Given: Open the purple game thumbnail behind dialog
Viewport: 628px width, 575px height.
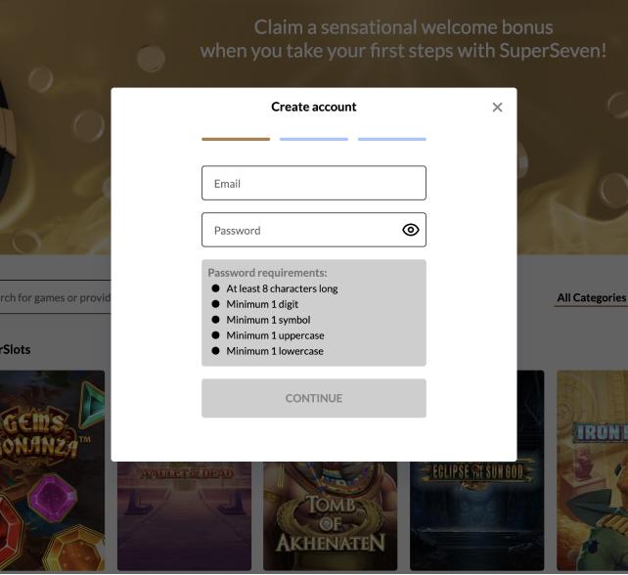Looking at the screenshot, I should coord(184,516).
